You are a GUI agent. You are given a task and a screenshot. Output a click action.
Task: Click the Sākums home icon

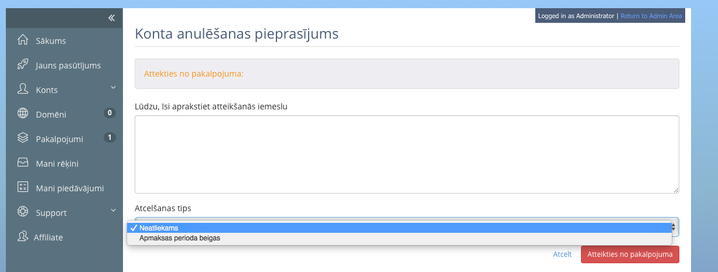click(23, 40)
